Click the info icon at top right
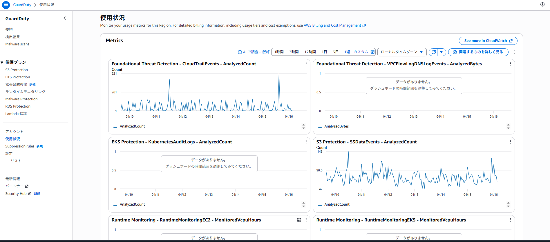The image size is (550, 242). click(x=542, y=4)
